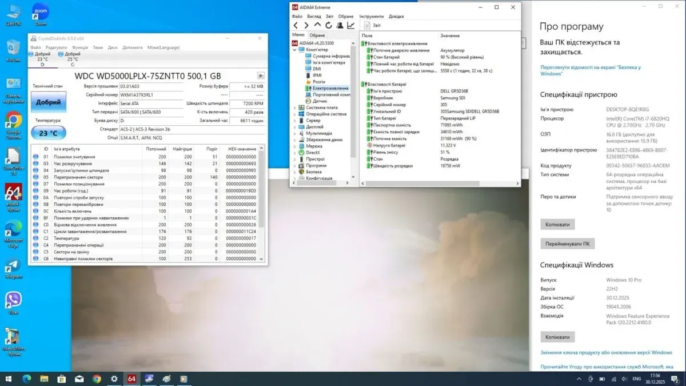The image size is (686, 386).
Task: Click the AIDA64 Back arrow icon
Action: pos(296,25)
